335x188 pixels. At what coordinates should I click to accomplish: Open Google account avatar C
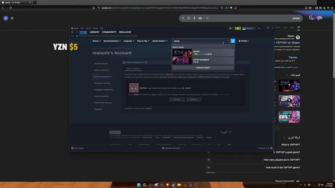[5, 18]
